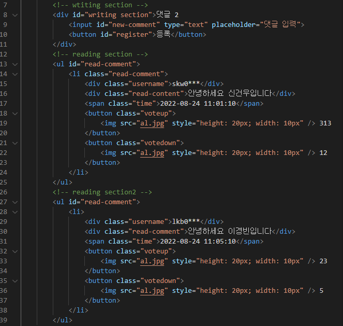The height and width of the screenshot is (326, 343).
Task: Click the closing </li> tag on line 24
Action: [x=78, y=173]
